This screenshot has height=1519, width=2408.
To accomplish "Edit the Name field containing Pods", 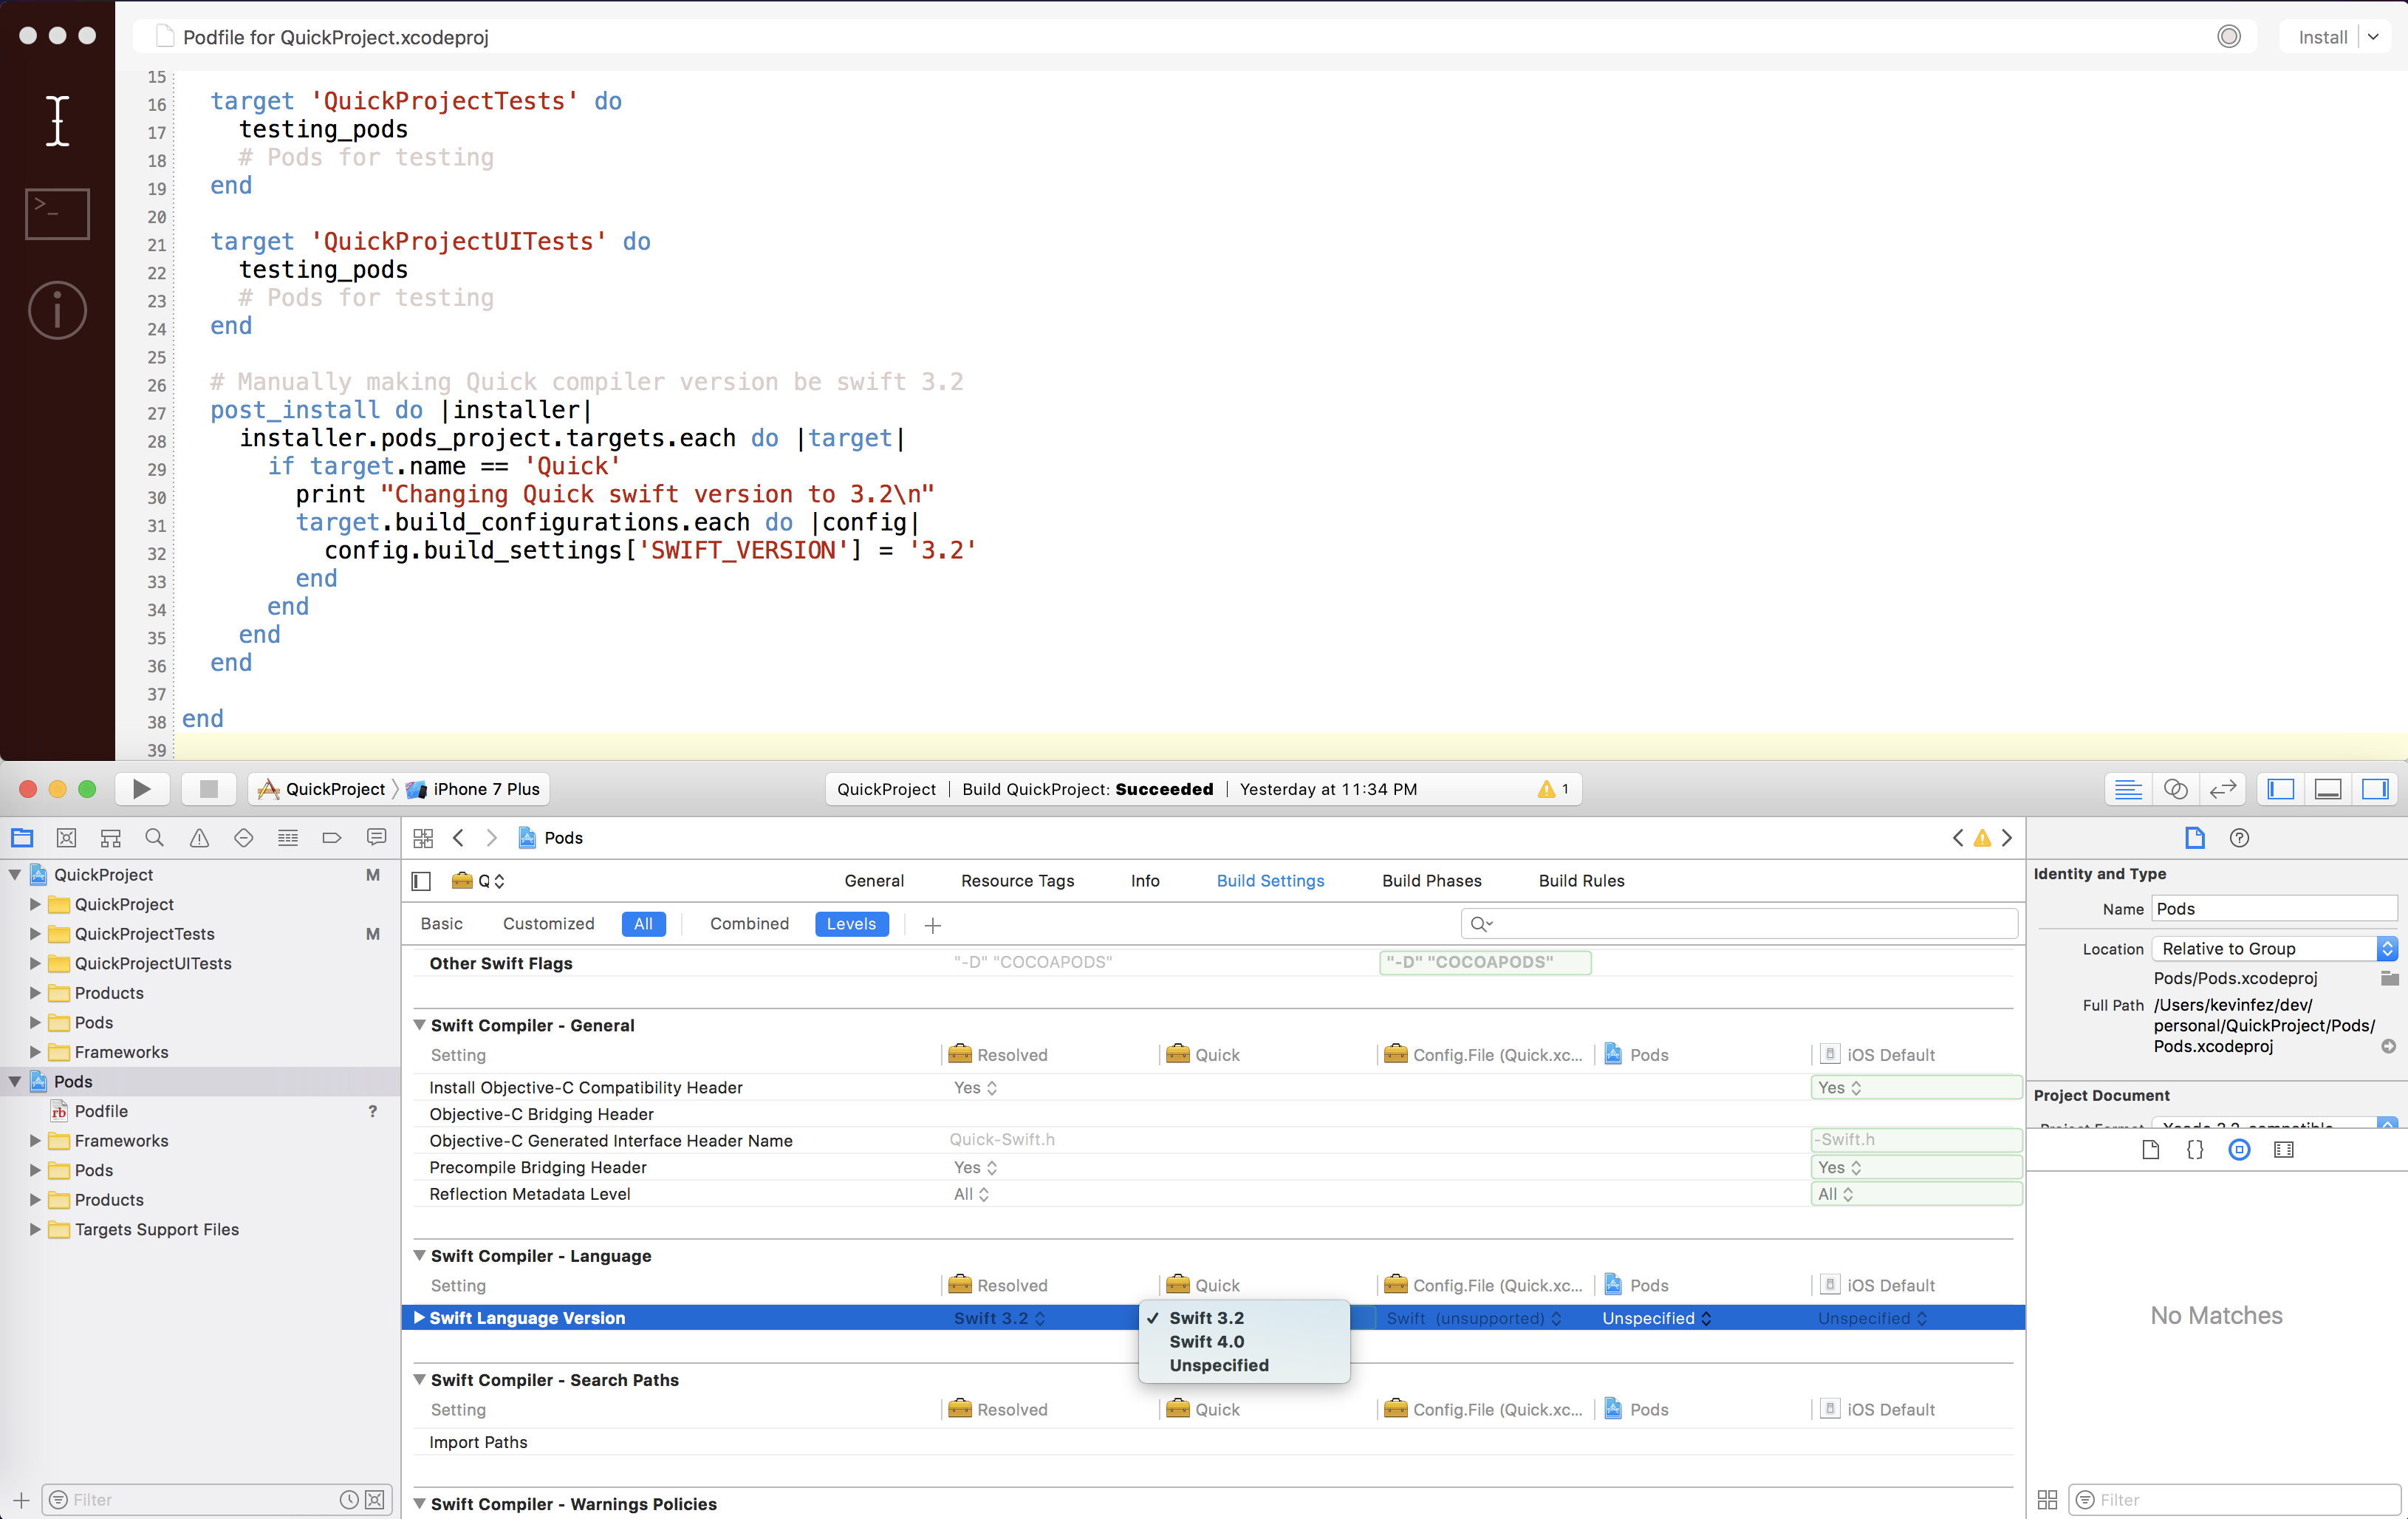I will [x=2275, y=909].
